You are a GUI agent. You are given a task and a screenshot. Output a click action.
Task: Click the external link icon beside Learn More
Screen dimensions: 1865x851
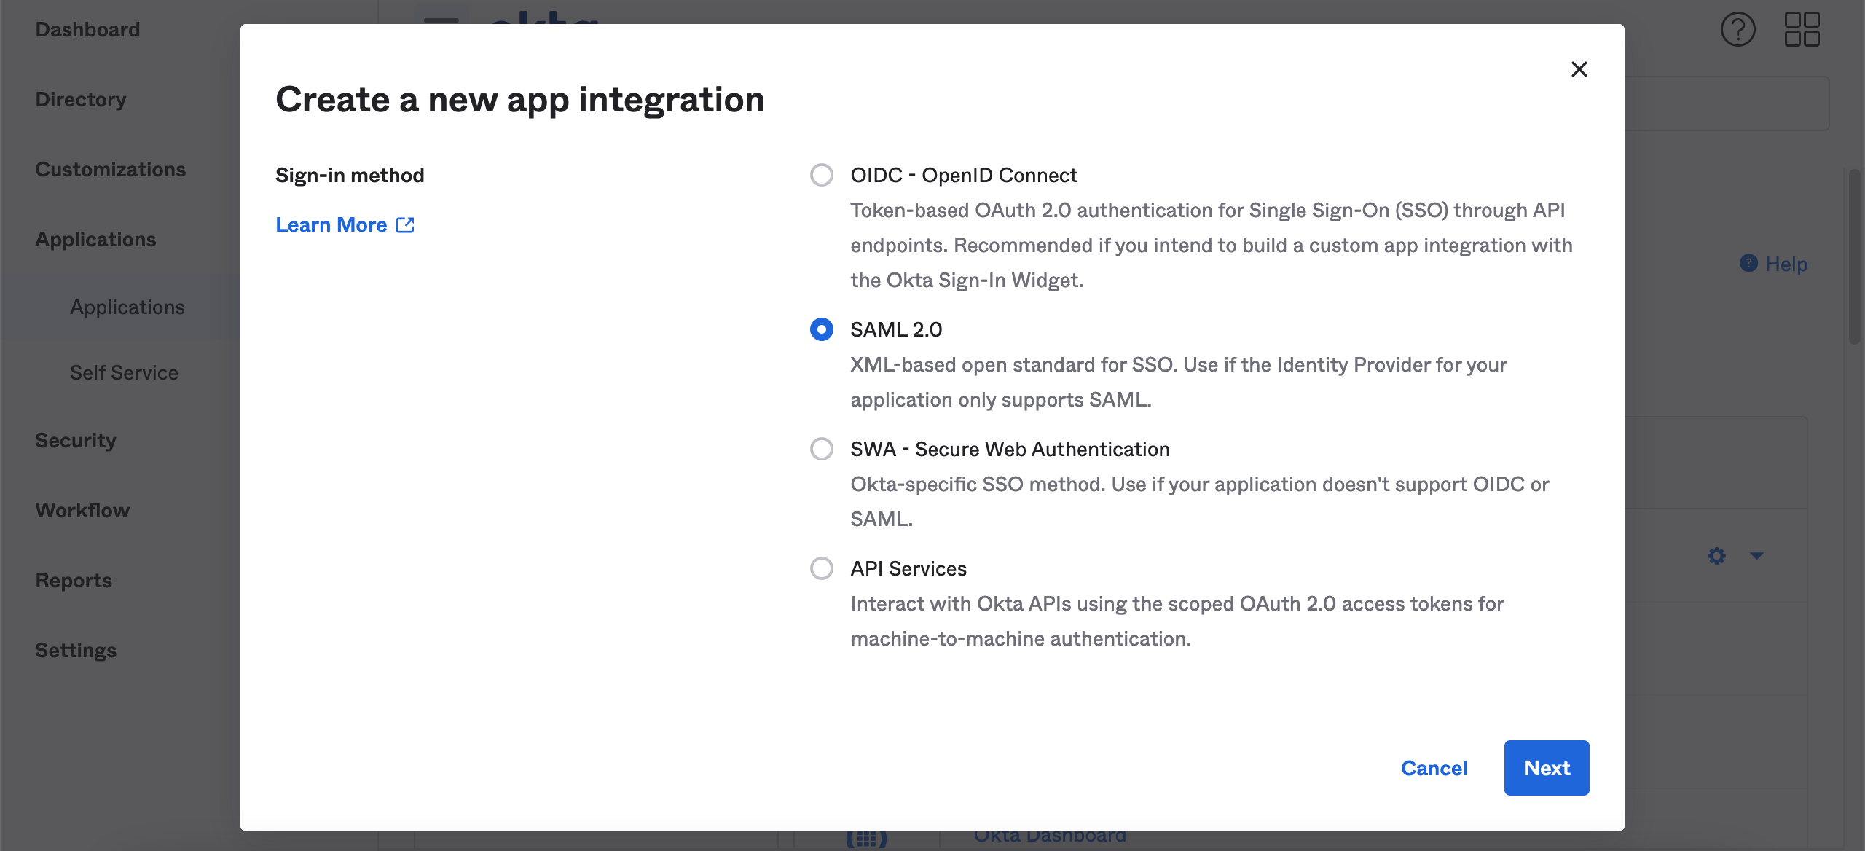point(405,225)
